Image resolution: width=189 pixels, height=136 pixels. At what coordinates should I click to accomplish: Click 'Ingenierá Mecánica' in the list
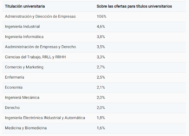pyautogui.click(x=22, y=97)
